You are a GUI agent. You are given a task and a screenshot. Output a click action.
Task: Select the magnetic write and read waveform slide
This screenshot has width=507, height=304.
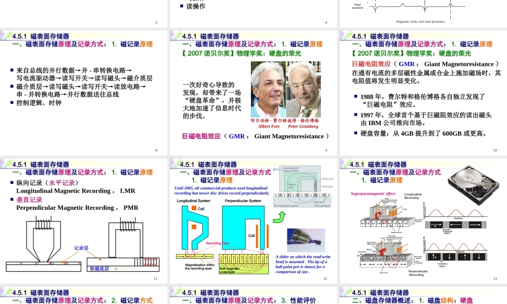[423, 13]
